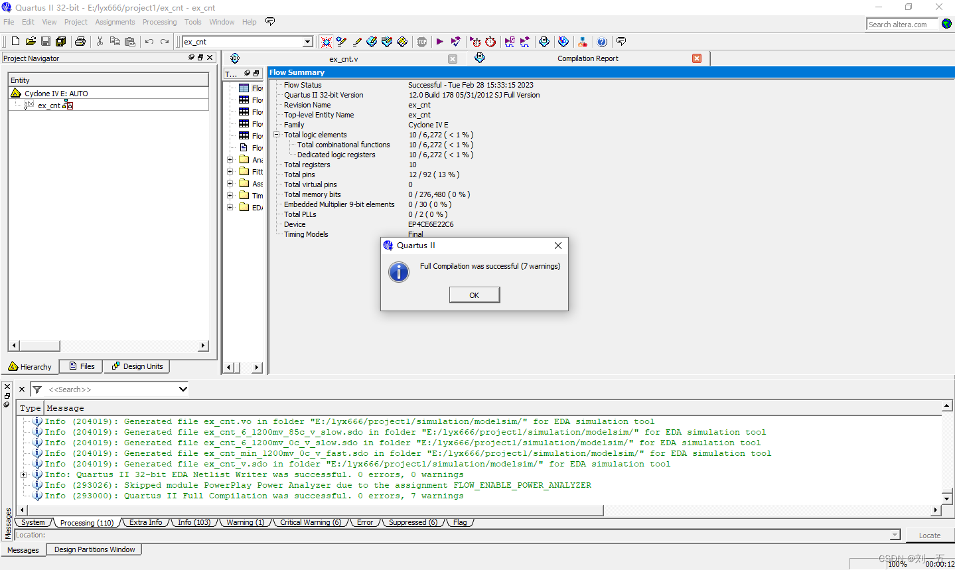955x570 pixels.
Task: Expand the Fitter report folder
Action: [230, 172]
